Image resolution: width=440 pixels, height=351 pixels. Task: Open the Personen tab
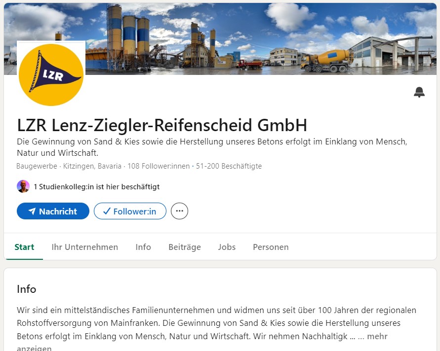click(271, 247)
